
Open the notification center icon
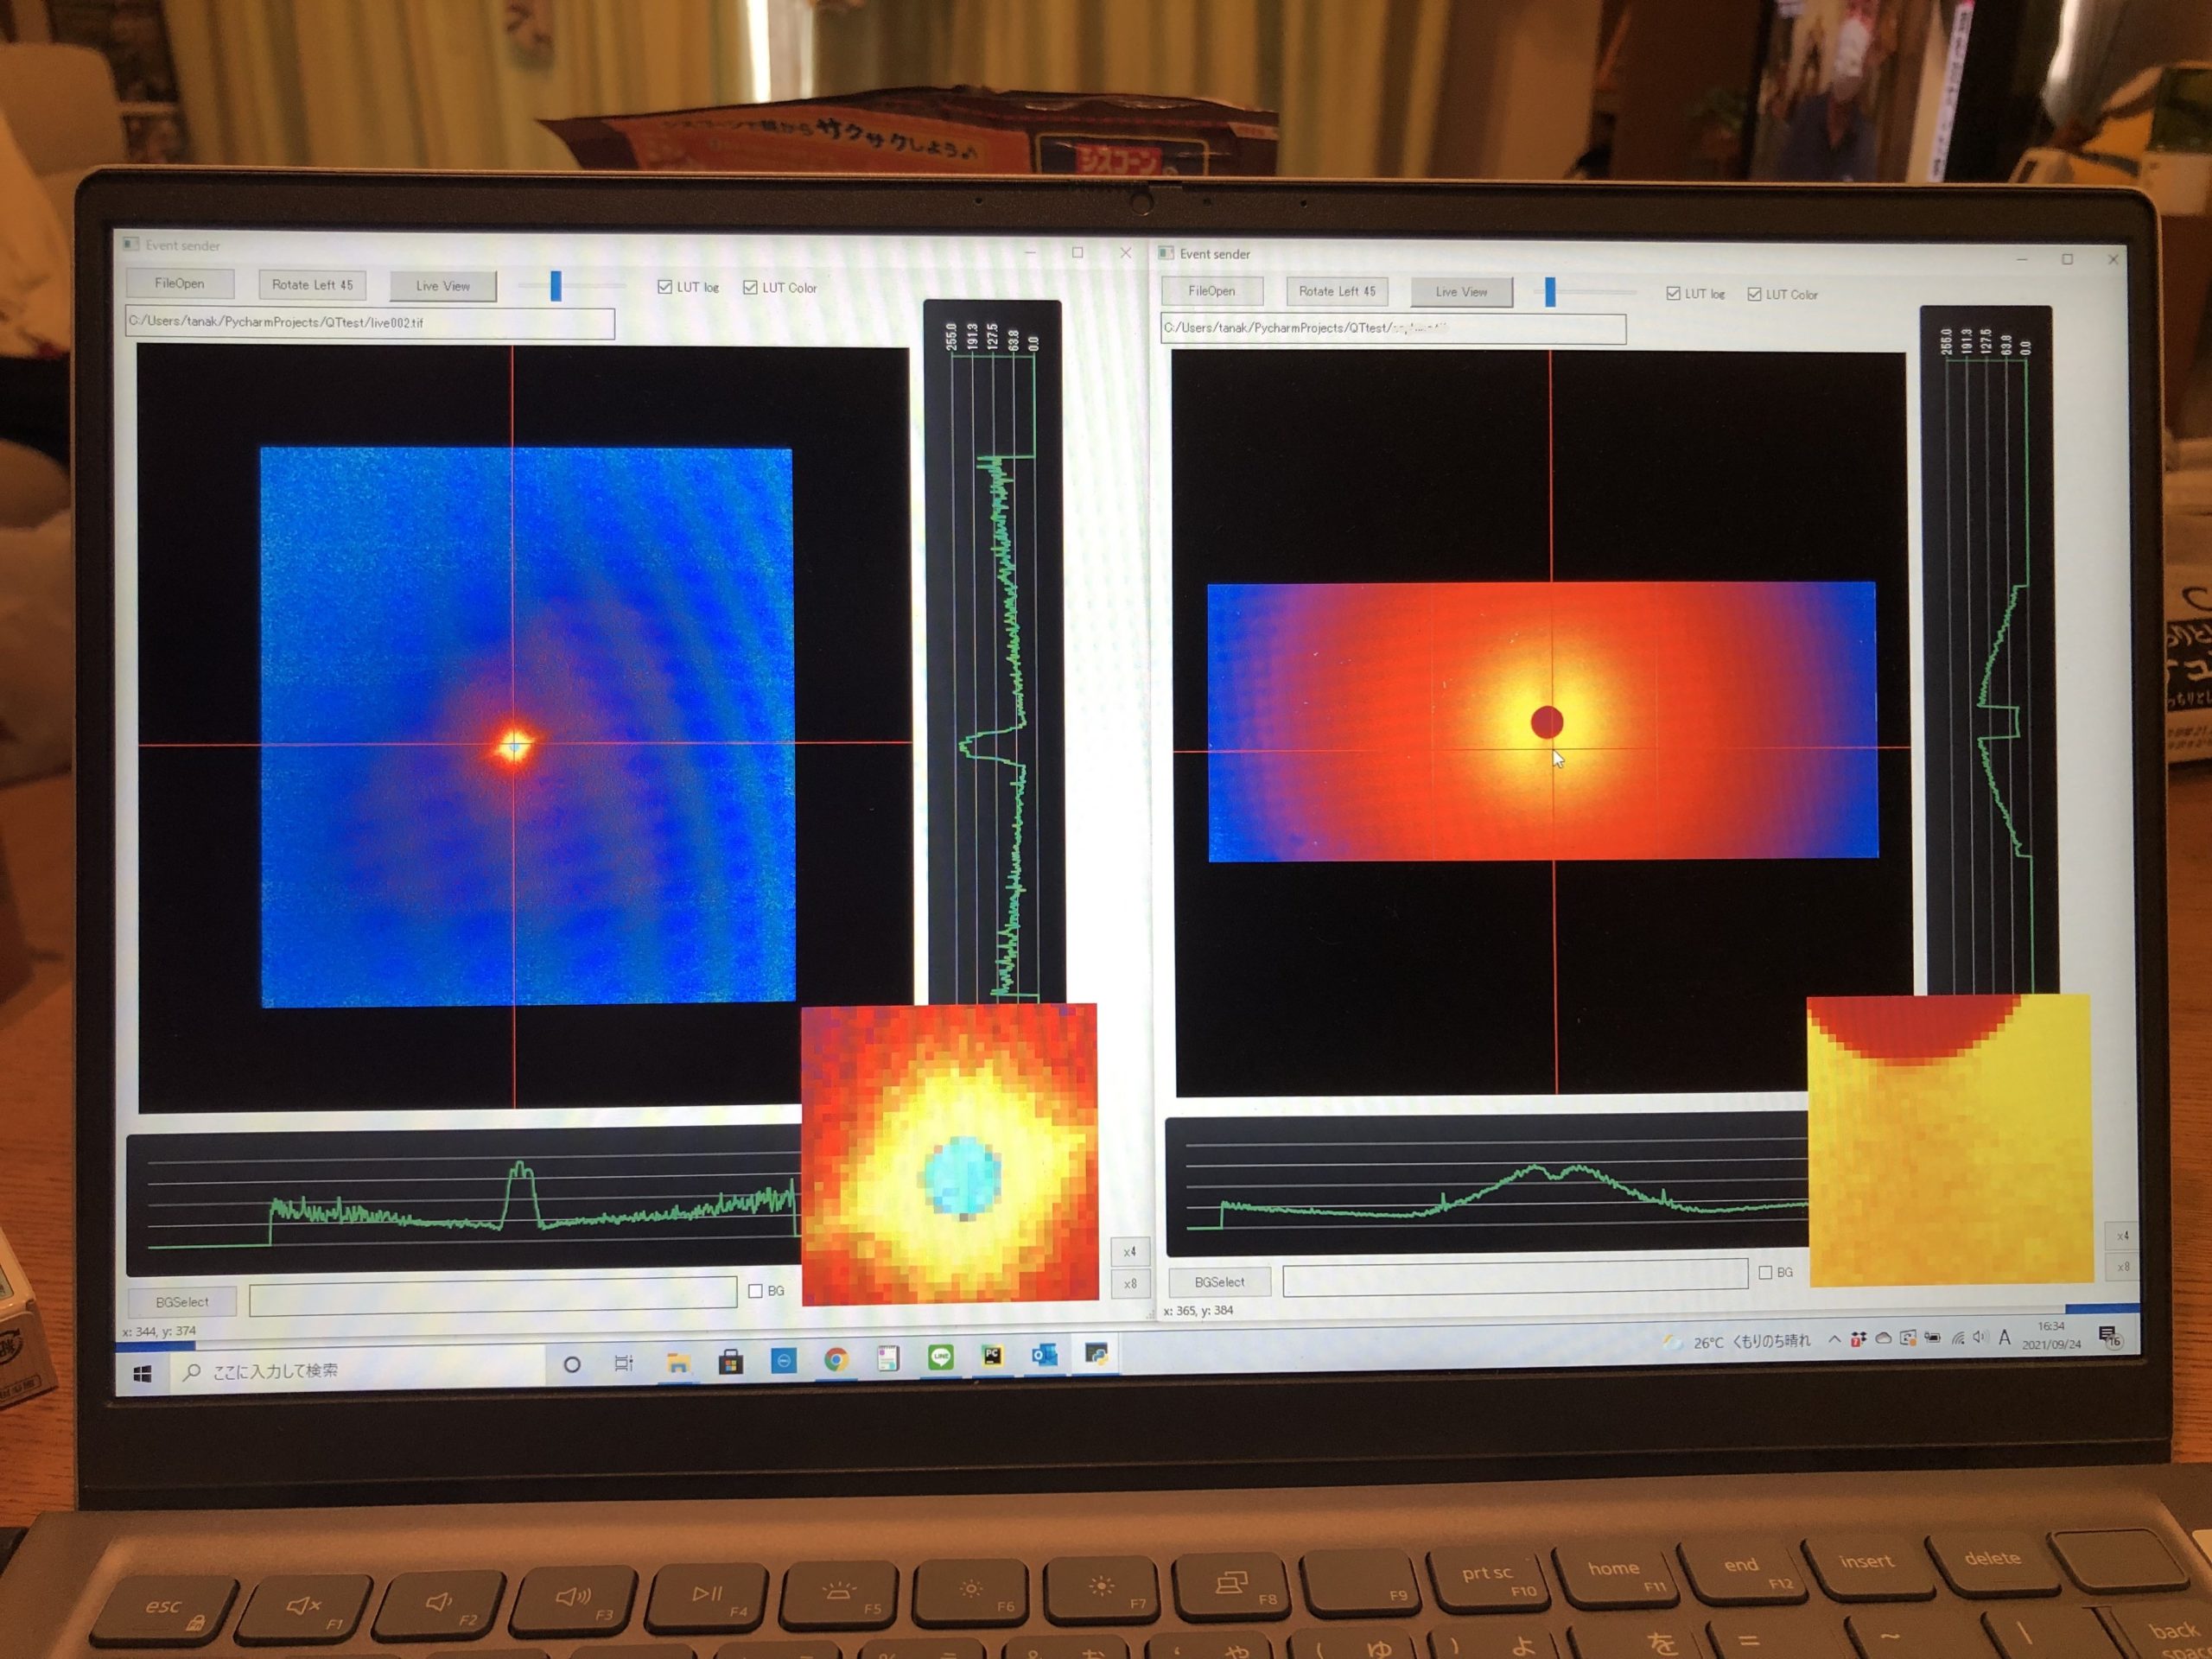pos(2108,1336)
